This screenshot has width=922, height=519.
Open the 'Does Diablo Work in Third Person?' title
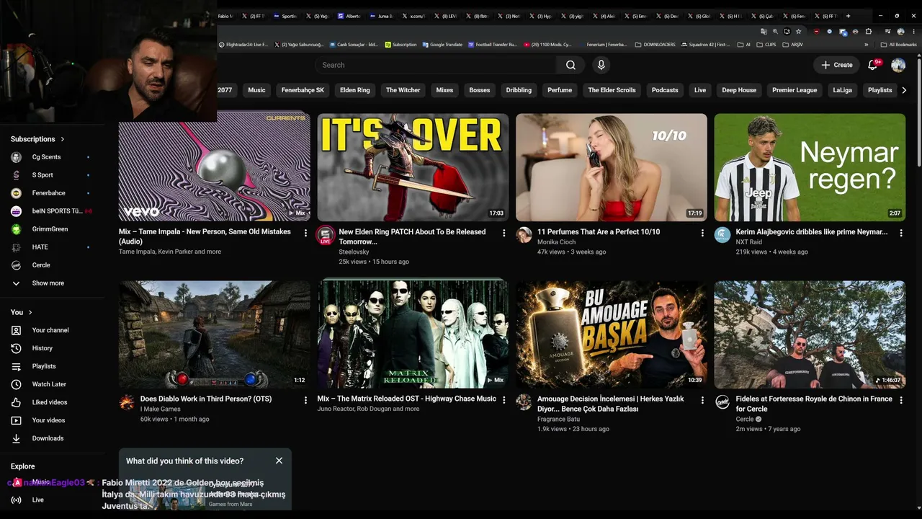[x=206, y=399]
